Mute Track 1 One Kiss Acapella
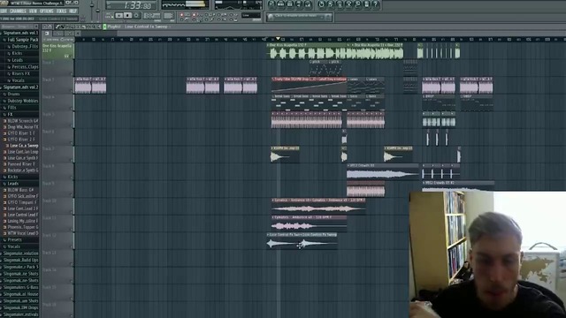 tap(72, 56)
